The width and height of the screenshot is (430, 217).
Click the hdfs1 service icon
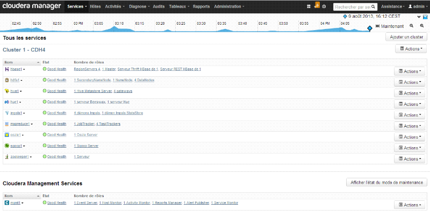click(x=7, y=80)
